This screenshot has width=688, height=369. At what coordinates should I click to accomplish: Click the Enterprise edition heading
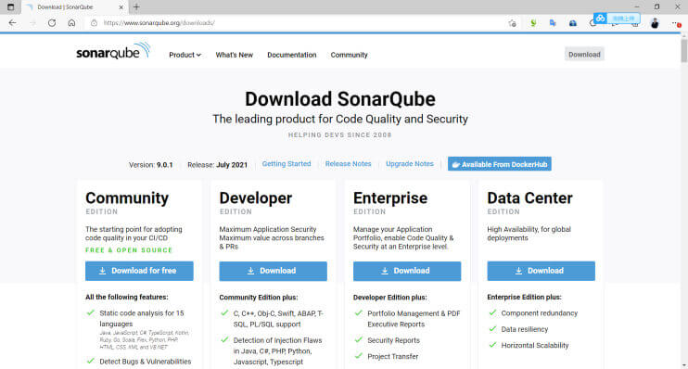click(390, 198)
